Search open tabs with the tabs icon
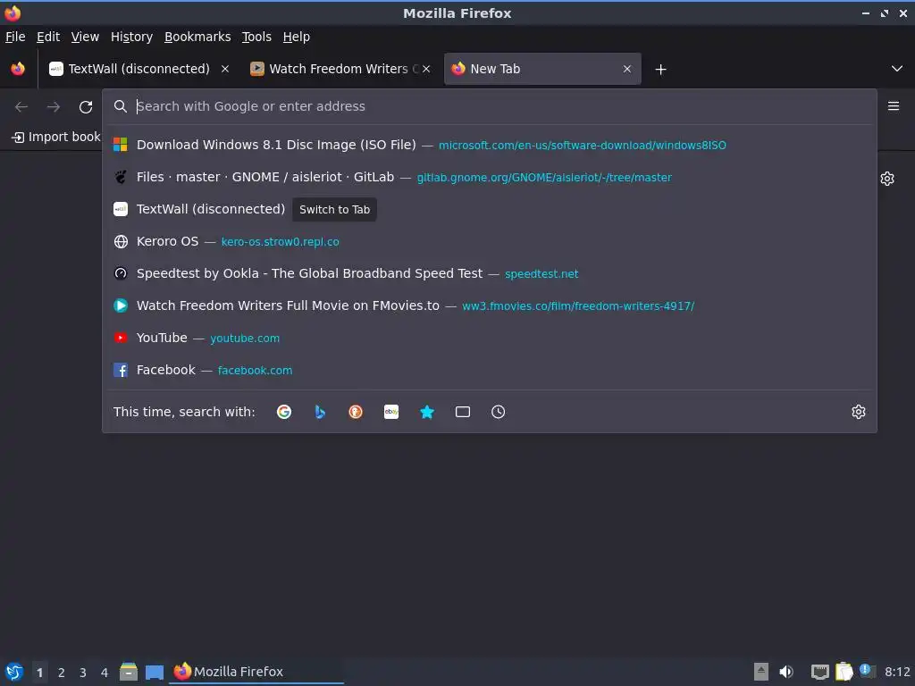This screenshot has width=915, height=686. point(463,412)
